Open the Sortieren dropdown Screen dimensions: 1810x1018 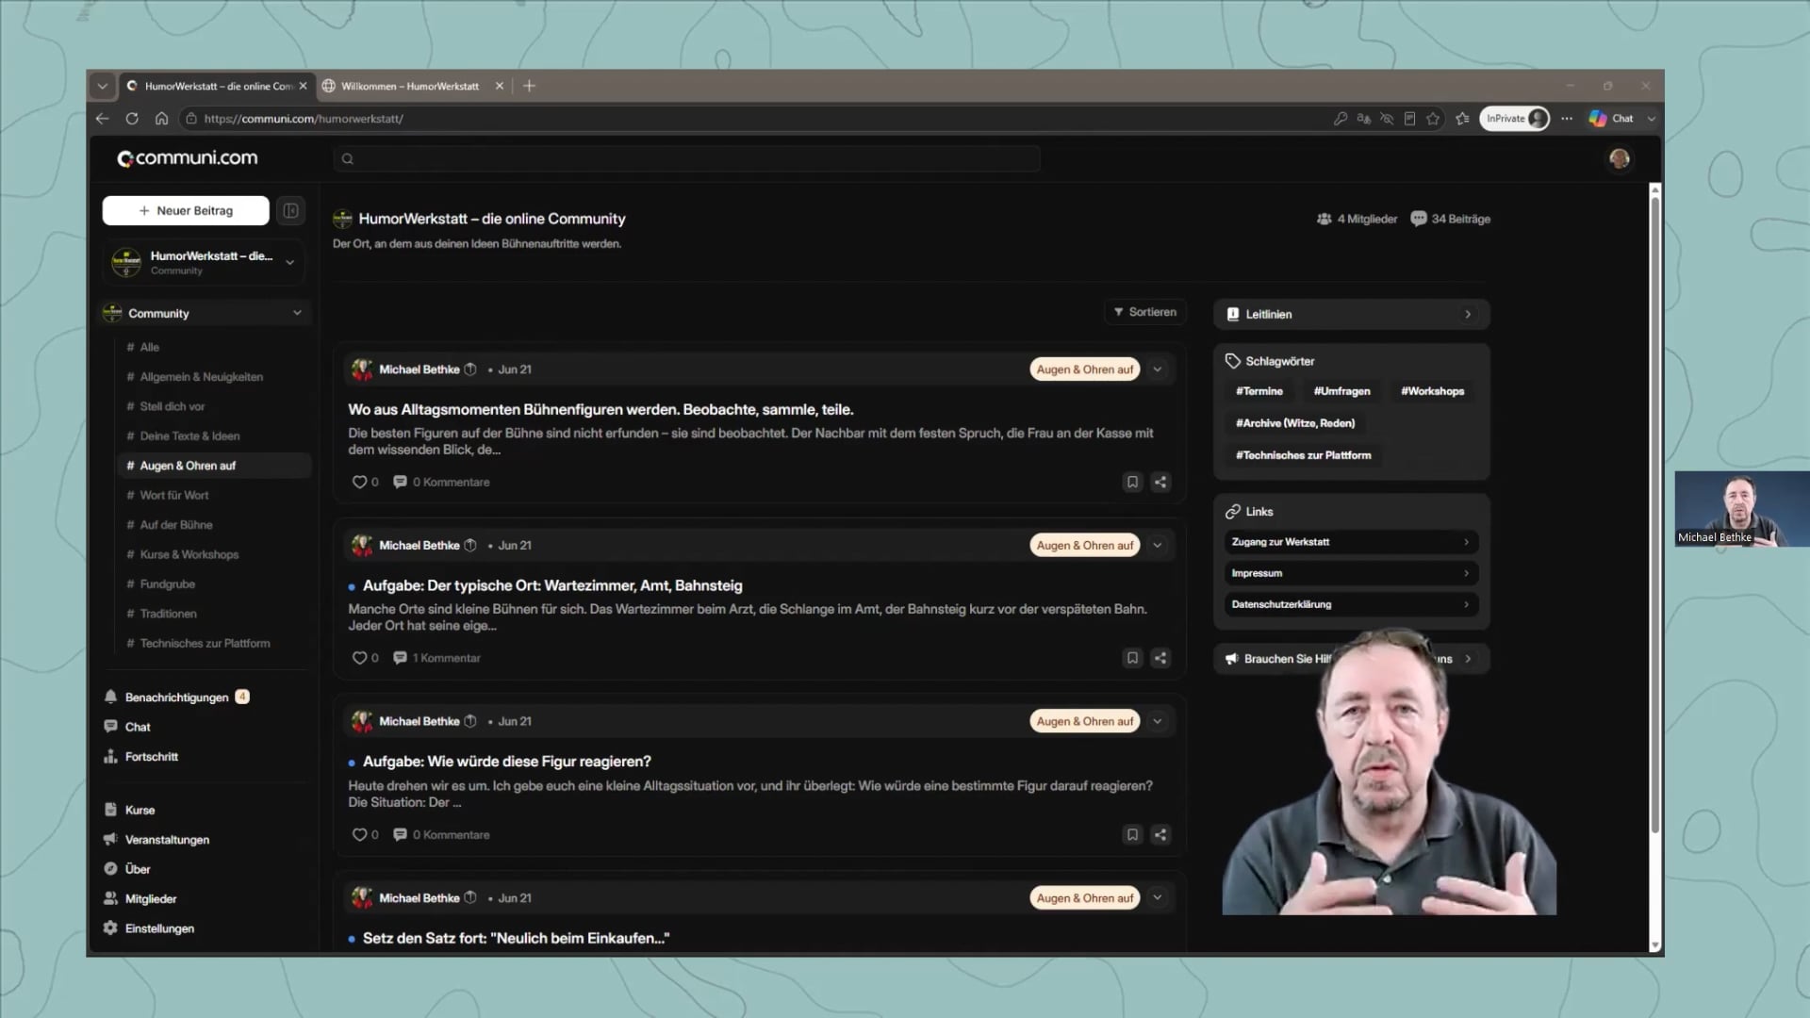(x=1144, y=312)
